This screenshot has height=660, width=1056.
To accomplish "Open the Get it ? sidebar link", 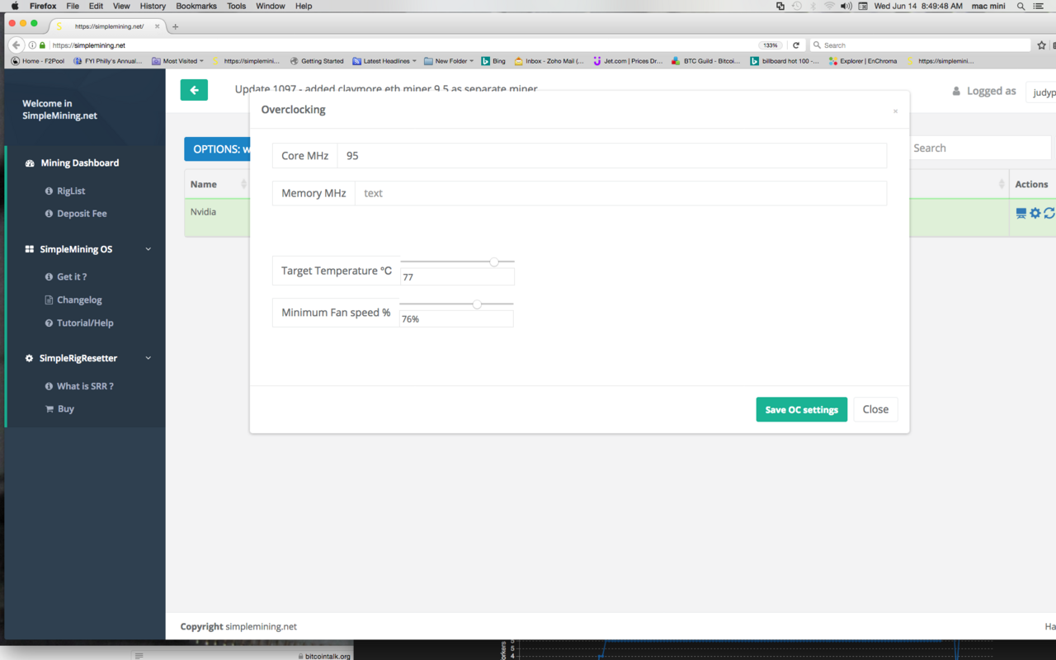I will 72,276.
